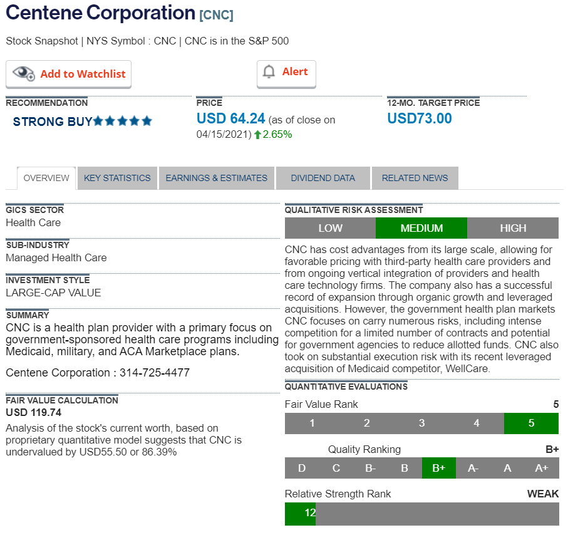This screenshot has width=568, height=535.
Task: Switch to Key Statistics tab
Action: 117,178
